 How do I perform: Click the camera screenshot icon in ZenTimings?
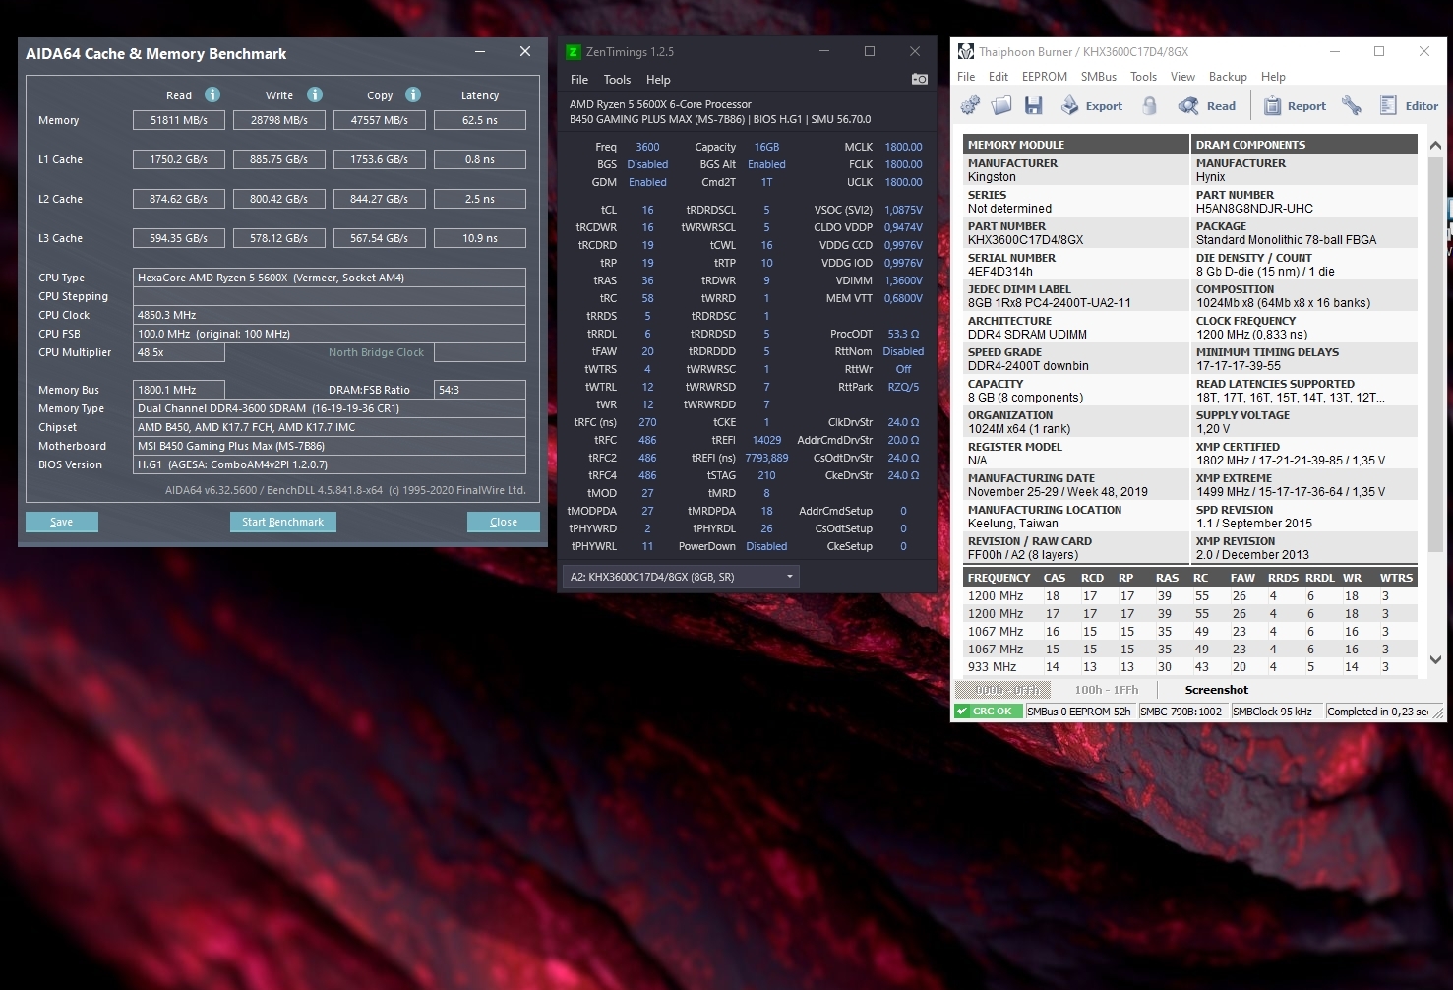tap(920, 79)
